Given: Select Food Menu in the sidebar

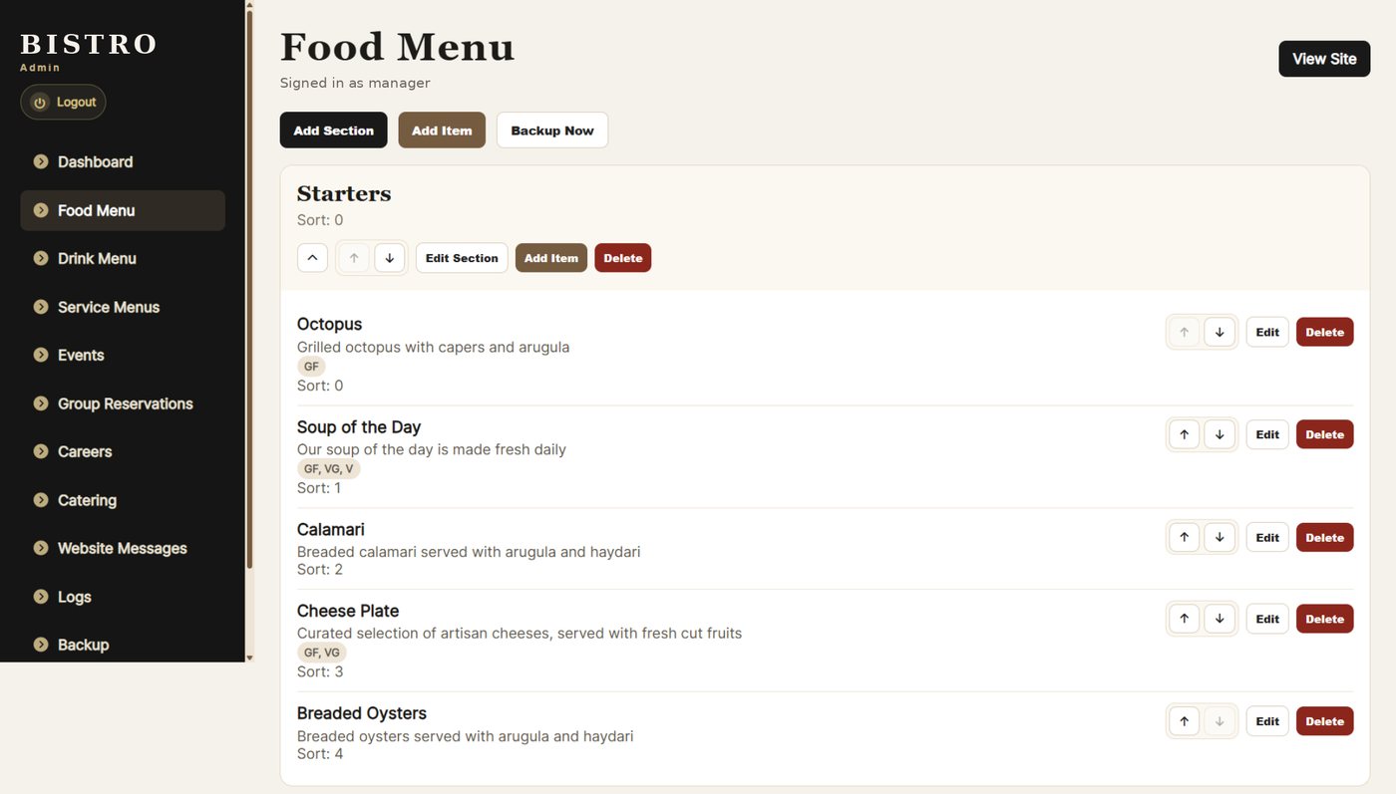Looking at the screenshot, I should coord(123,210).
